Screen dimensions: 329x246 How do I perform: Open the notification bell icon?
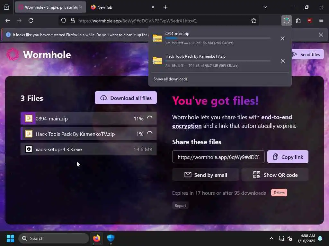[x=320, y=238]
